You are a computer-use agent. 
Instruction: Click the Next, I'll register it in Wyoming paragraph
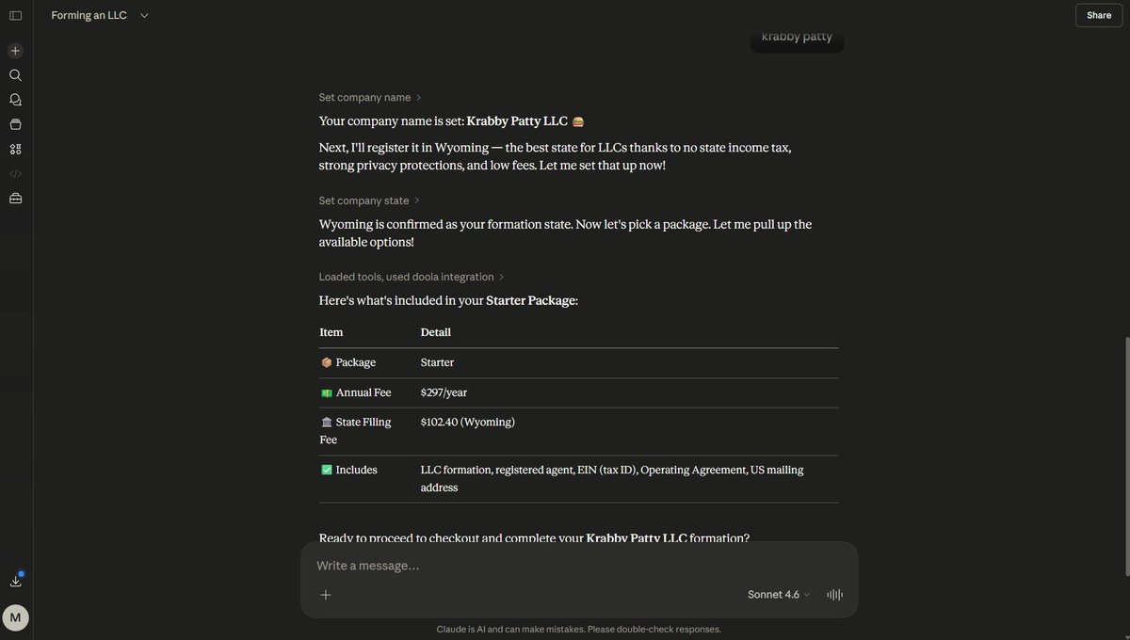[x=555, y=156]
